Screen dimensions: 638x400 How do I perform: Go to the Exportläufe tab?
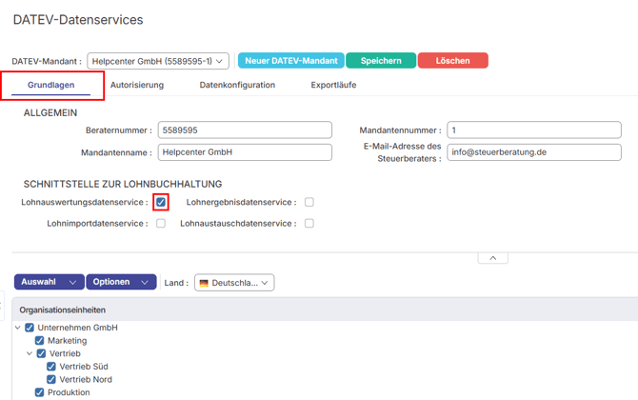333,85
